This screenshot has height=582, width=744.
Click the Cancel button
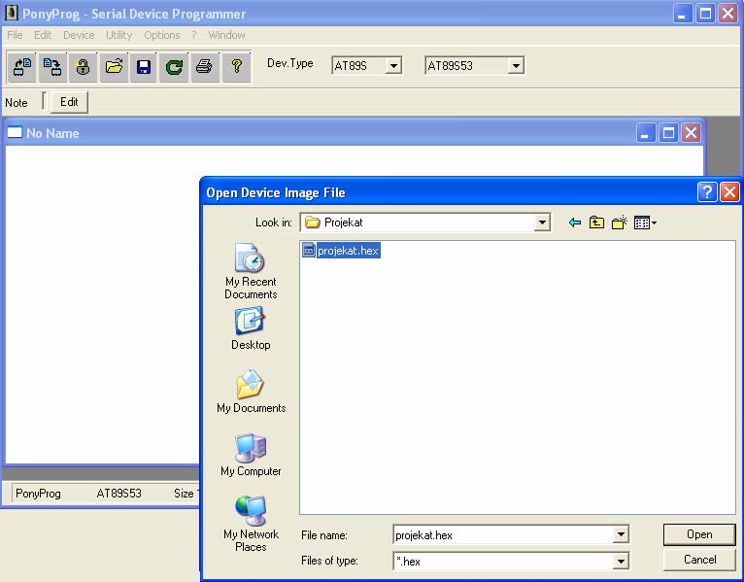(699, 560)
